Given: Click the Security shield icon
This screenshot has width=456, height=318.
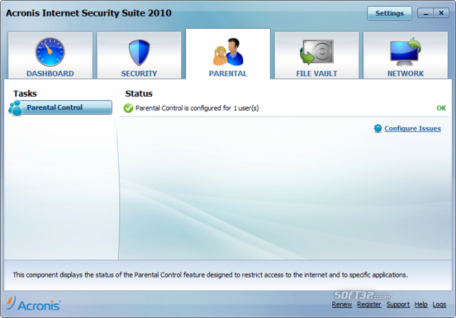Looking at the screenshot, I should (139, 52).
